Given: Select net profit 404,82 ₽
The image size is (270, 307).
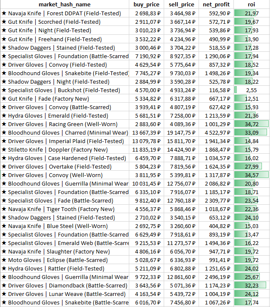Looking at the screenshot, I should pyautogui.click(x=216, y=226).
